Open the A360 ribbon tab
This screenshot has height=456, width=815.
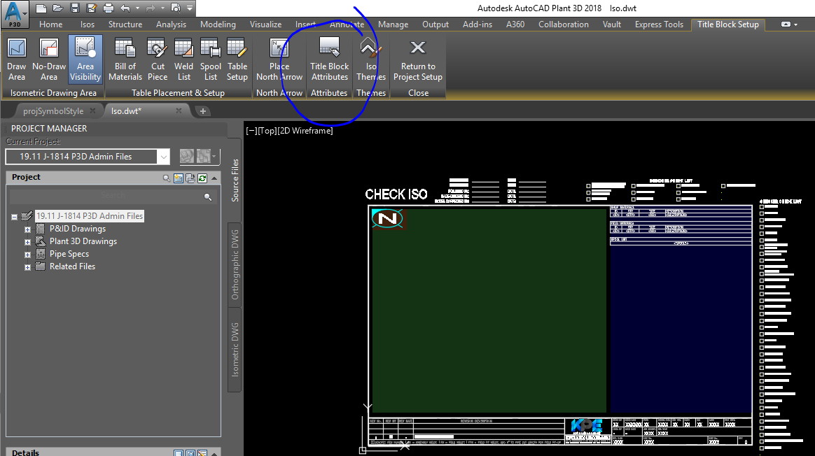[515, 24]
